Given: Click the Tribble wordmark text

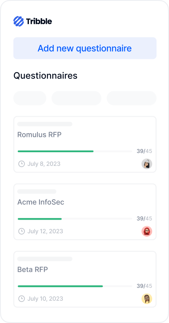Looking at the screenshot, I should (x=39, y=21).
